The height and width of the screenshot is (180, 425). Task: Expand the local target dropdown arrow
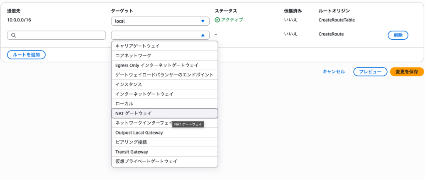click(203, 21)
